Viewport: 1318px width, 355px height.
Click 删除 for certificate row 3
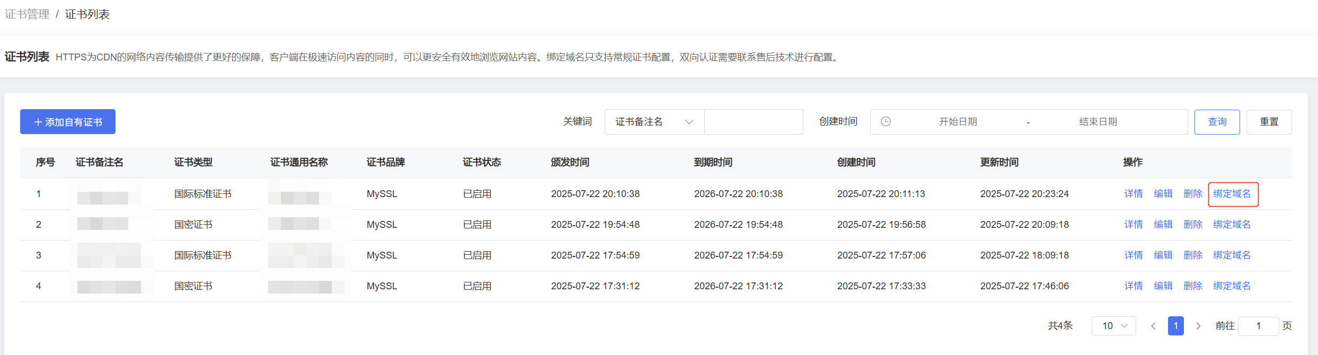[x=1193, y=255]
